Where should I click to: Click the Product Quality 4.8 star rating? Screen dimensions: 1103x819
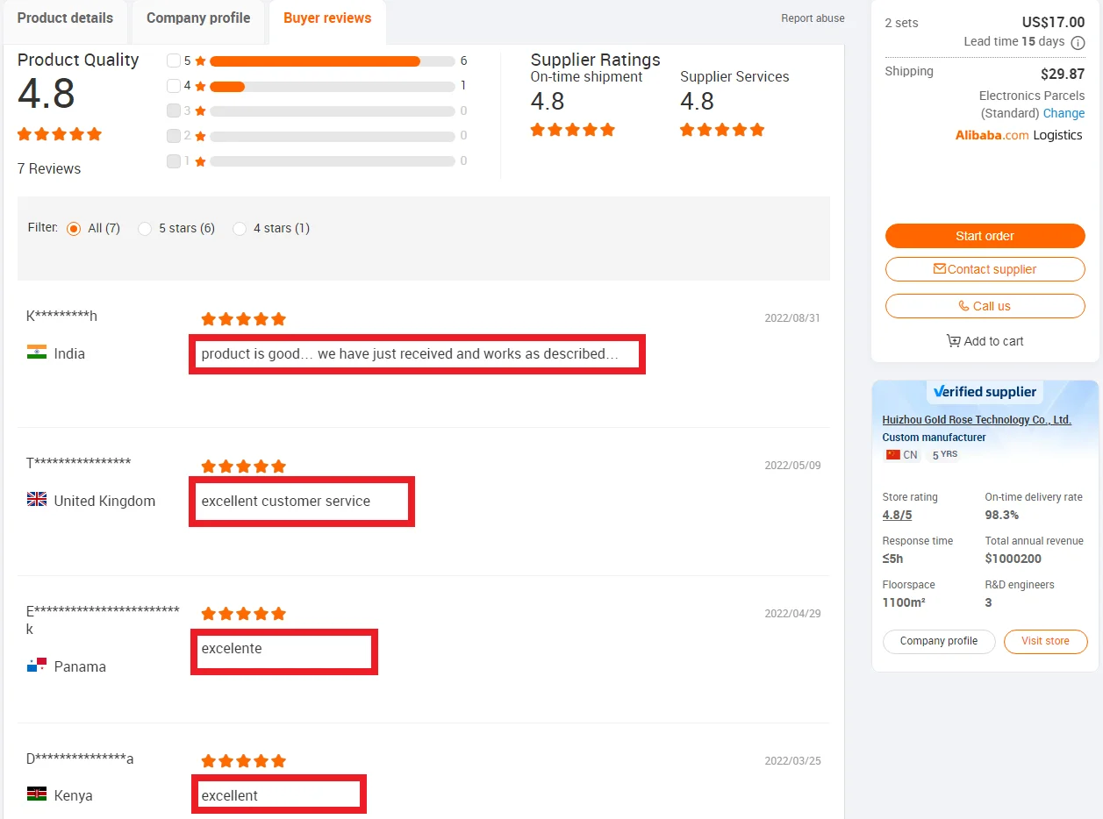60,134
